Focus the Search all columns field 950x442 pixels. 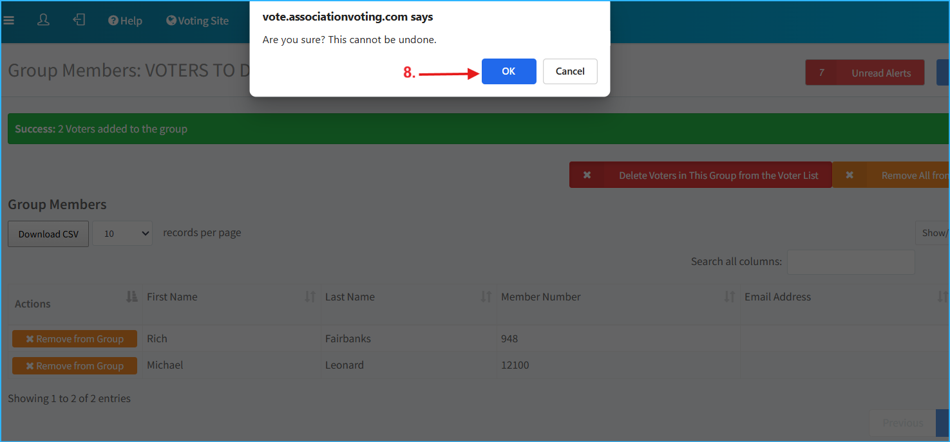click(x=850, y=262)
